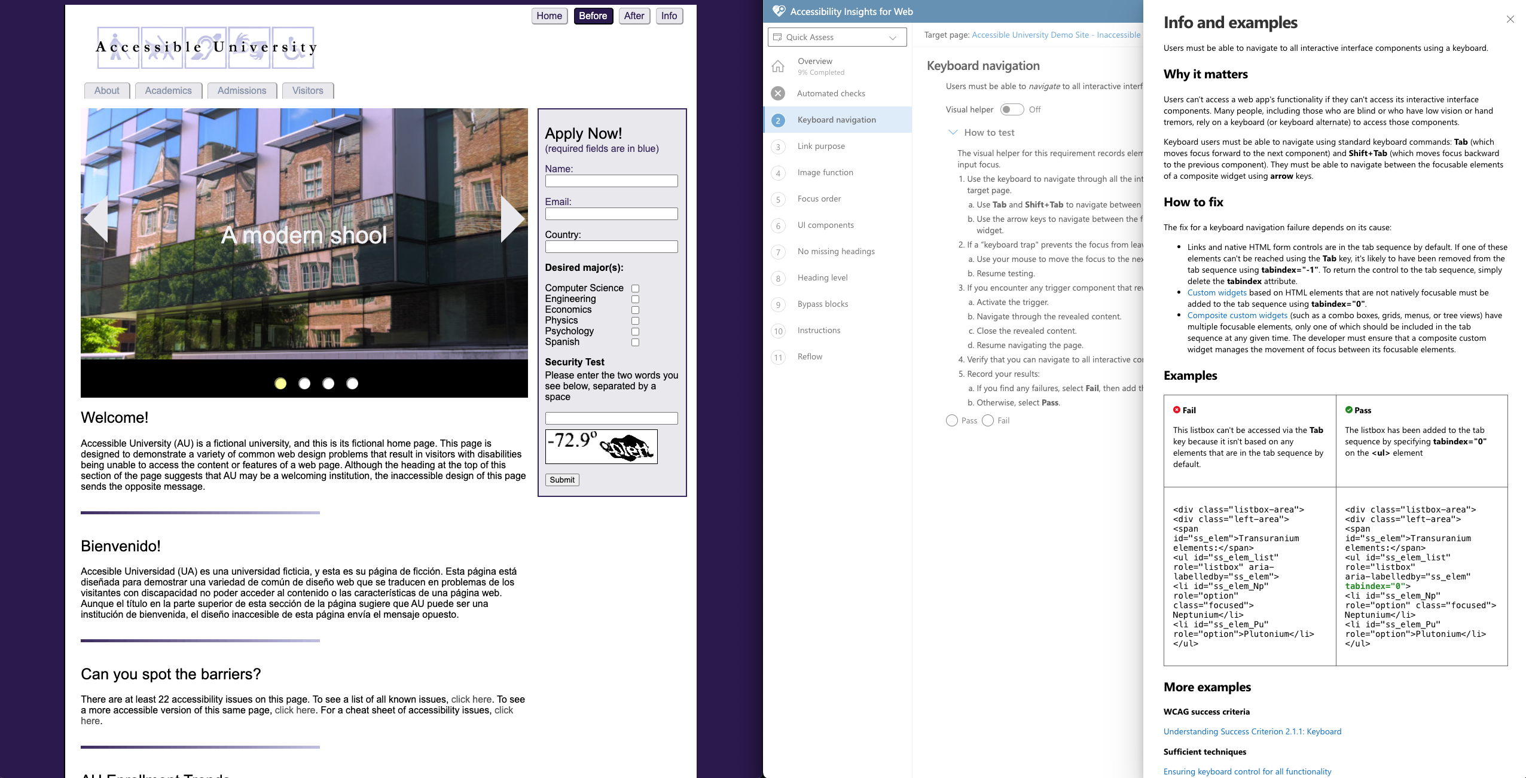This screenshot has height=778, width=1526.
Task: Open Overview 9% Completed item
Action: pos(838,66)
